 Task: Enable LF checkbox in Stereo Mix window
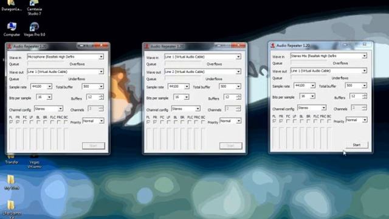pos(294,121)
